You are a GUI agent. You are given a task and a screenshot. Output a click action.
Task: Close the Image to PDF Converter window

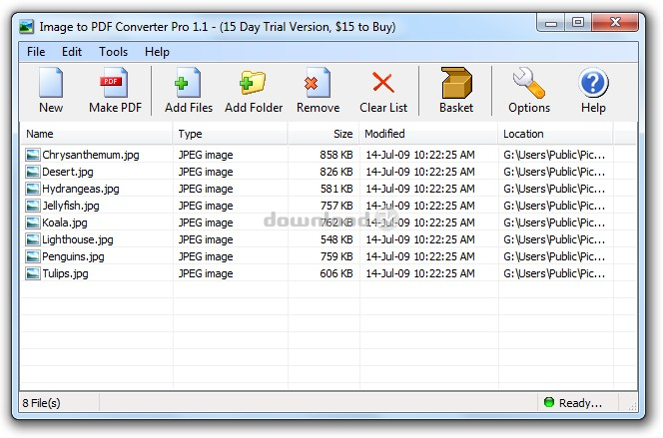coord(615,22)
